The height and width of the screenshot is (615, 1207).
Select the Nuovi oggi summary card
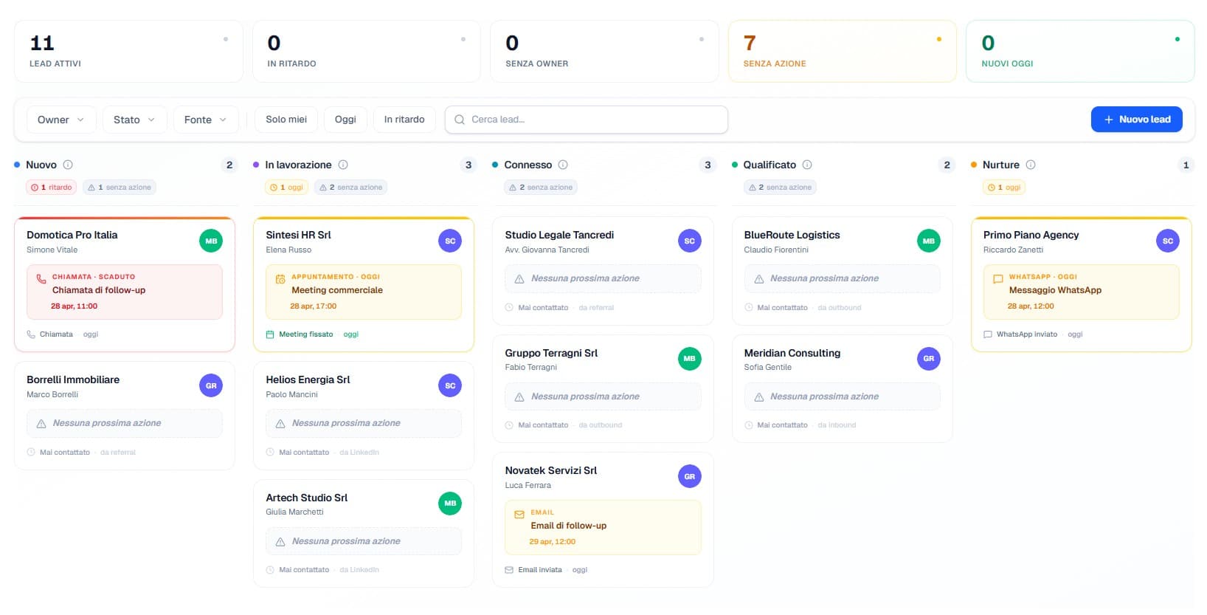tap(1080, 51)
